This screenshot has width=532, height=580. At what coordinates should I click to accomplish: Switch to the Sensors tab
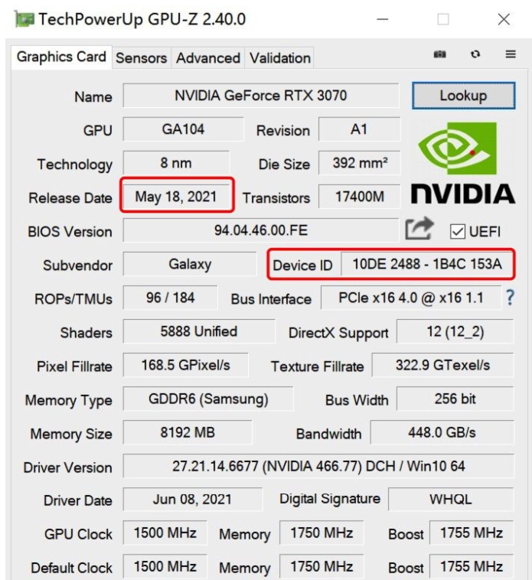pos(141,58)
